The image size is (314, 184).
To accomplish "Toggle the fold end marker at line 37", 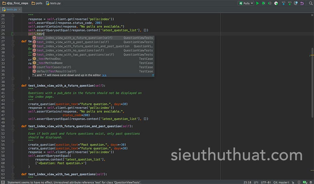I will coord(13,78).
